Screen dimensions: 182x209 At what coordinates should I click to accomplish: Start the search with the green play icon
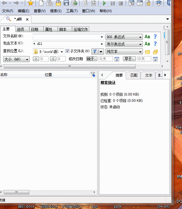coord(104,3)
